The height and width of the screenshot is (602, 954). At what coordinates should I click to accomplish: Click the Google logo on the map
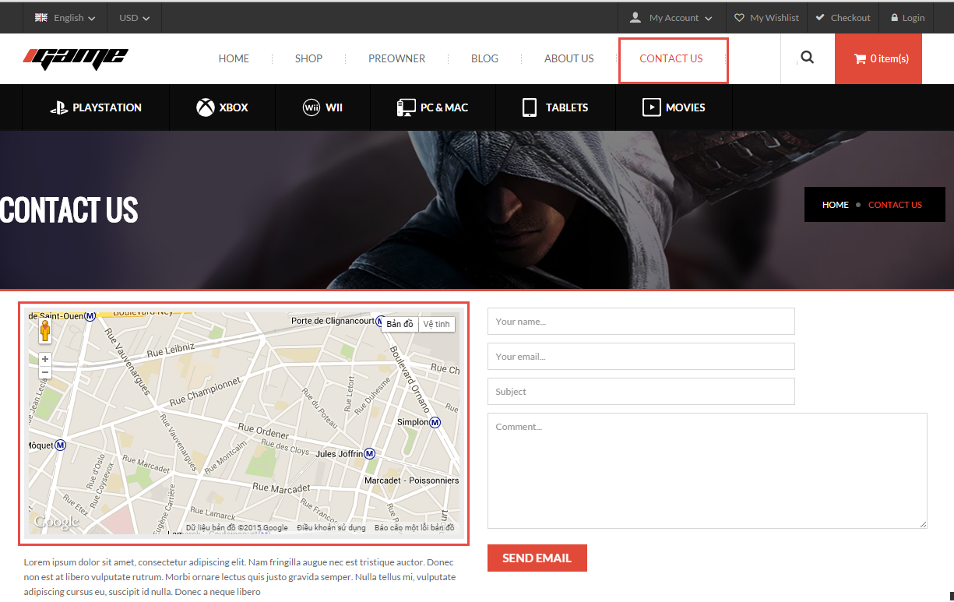tap(56, 523)
